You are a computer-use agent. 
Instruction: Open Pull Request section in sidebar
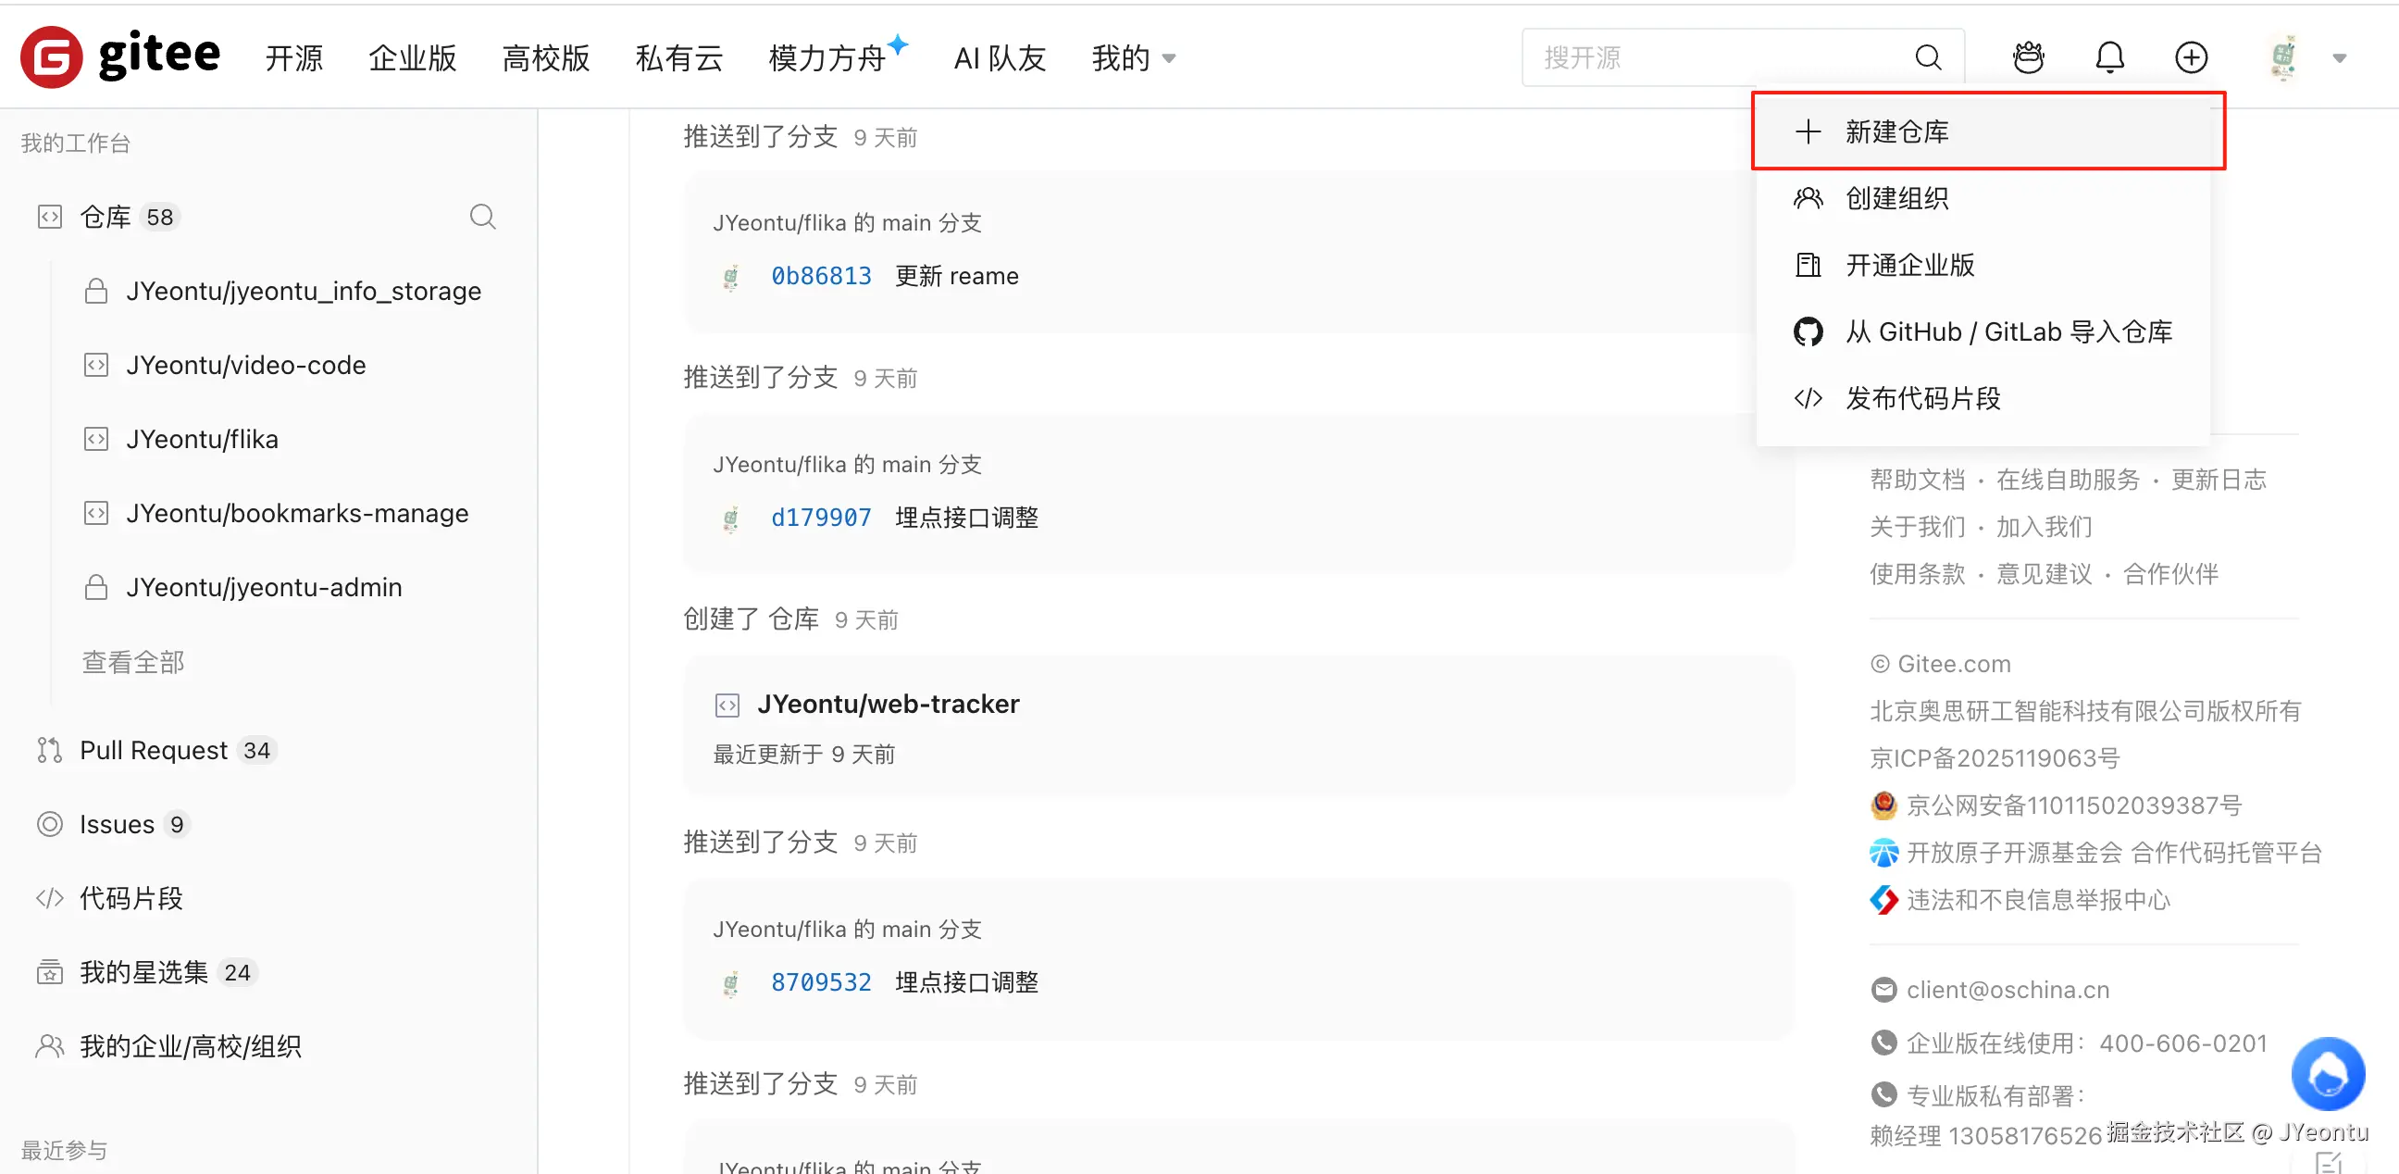154,750
